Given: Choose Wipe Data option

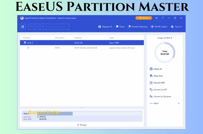Looking at the screenshot, I should pos(156,76).
